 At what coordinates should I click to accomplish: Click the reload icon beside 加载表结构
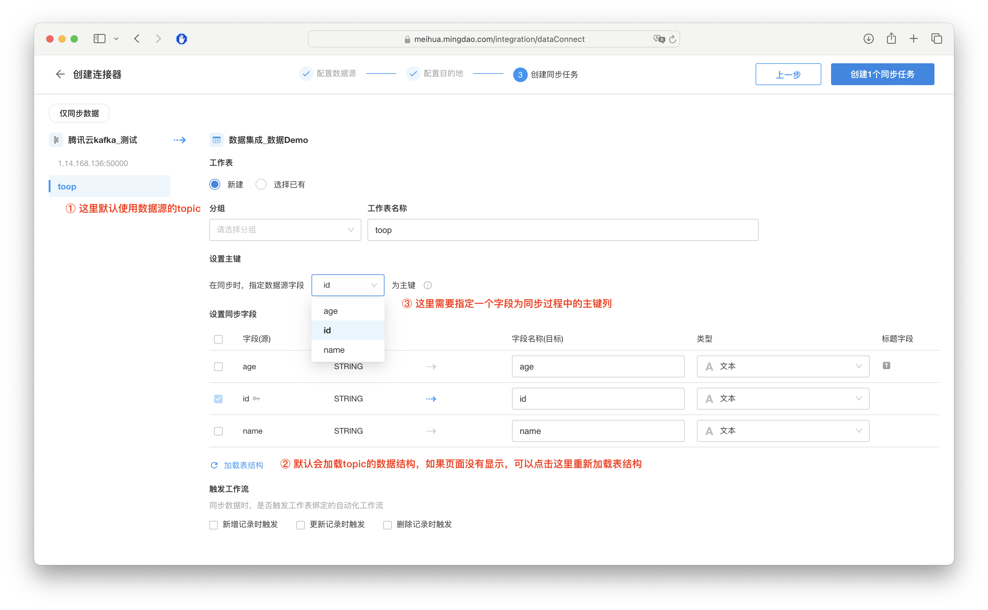coord(214,465)
